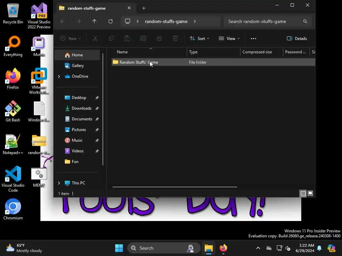Open the Fun folder in navigation pane

pos(77,162)
